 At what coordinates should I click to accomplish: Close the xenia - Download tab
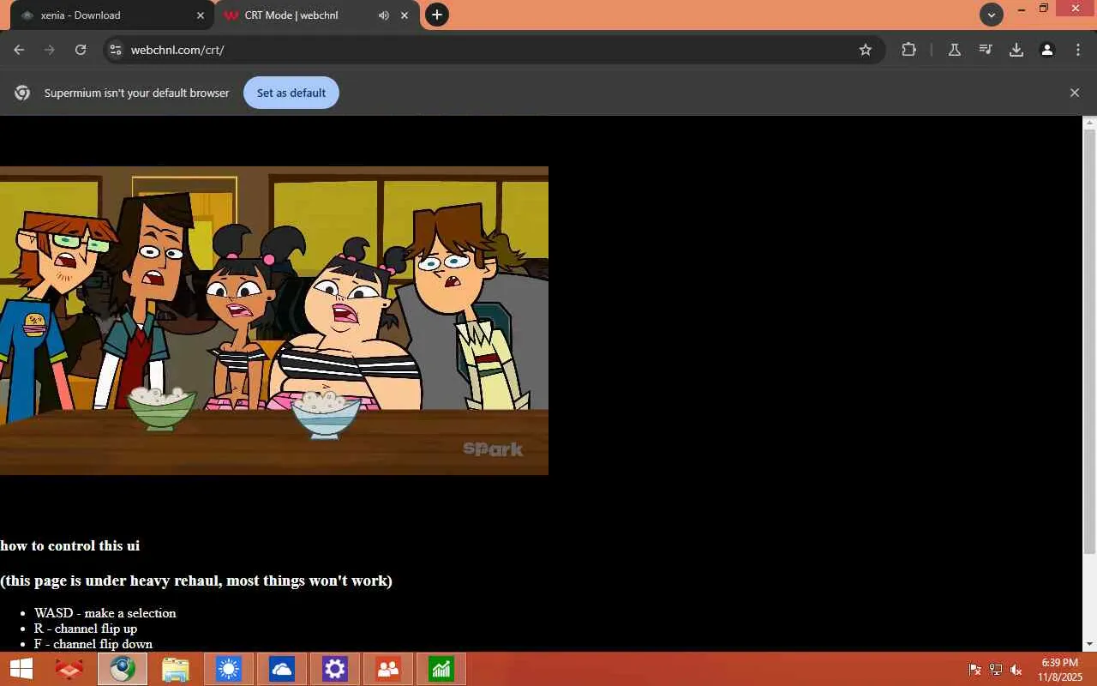pyautogui.click(x=201, y=15)
